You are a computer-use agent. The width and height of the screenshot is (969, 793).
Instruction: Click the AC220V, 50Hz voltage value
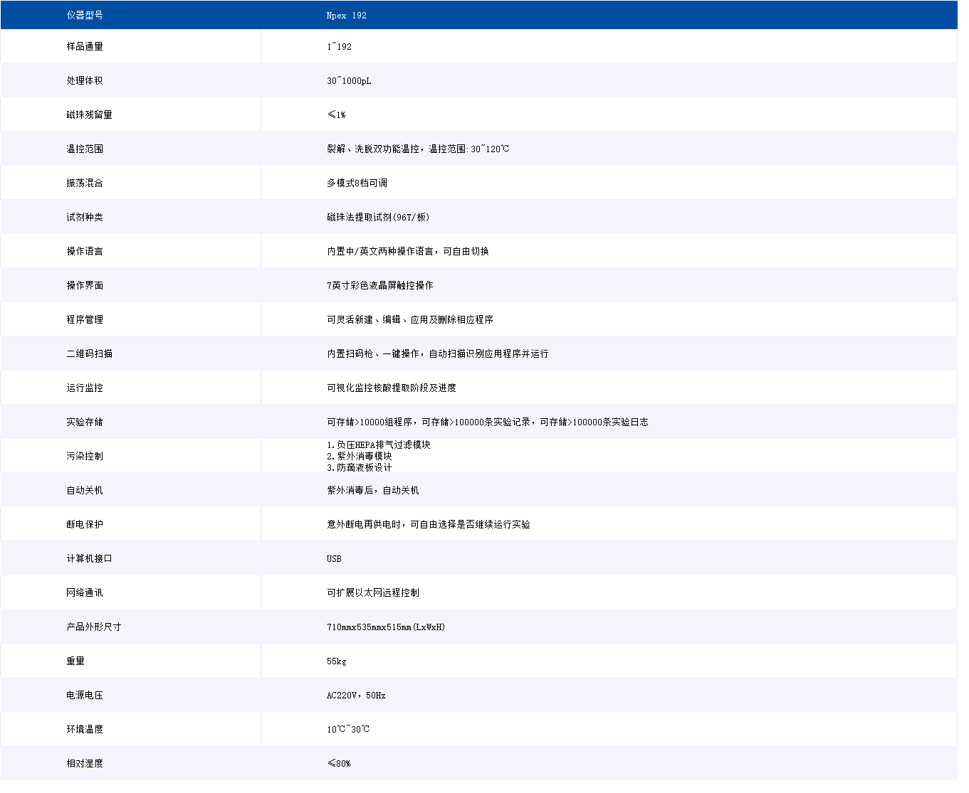(x=356, y=695)
